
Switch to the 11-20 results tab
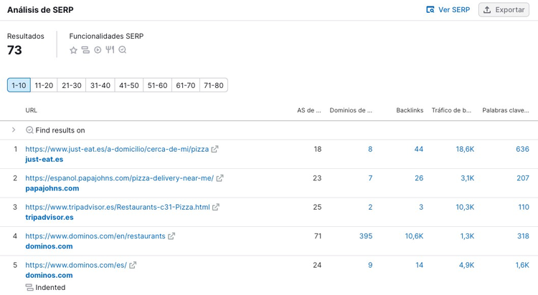pyautogui.click(x=44, y=85)
